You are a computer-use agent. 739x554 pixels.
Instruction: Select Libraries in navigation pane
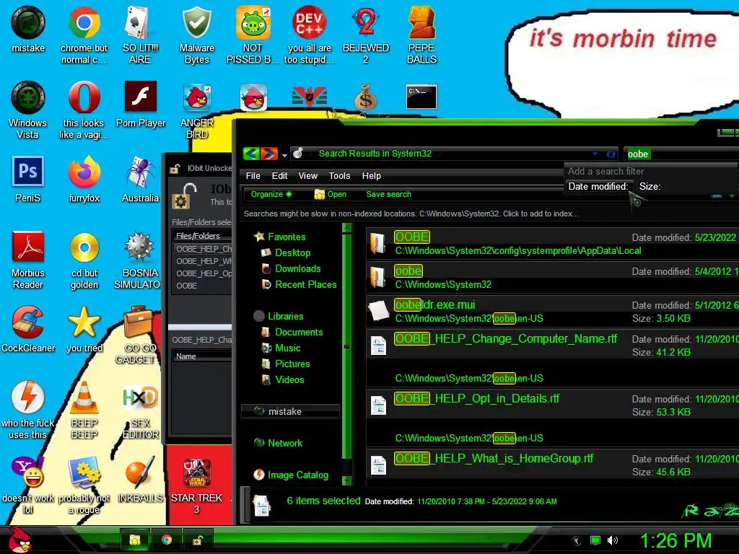coord(279,316)
